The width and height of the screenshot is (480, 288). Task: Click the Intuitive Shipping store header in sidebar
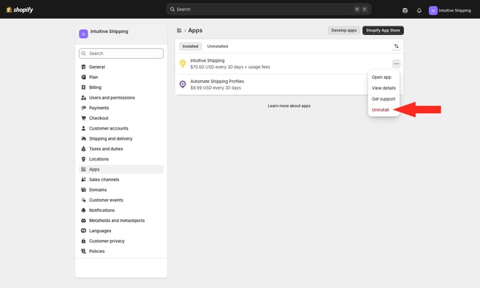pos(121,34)
